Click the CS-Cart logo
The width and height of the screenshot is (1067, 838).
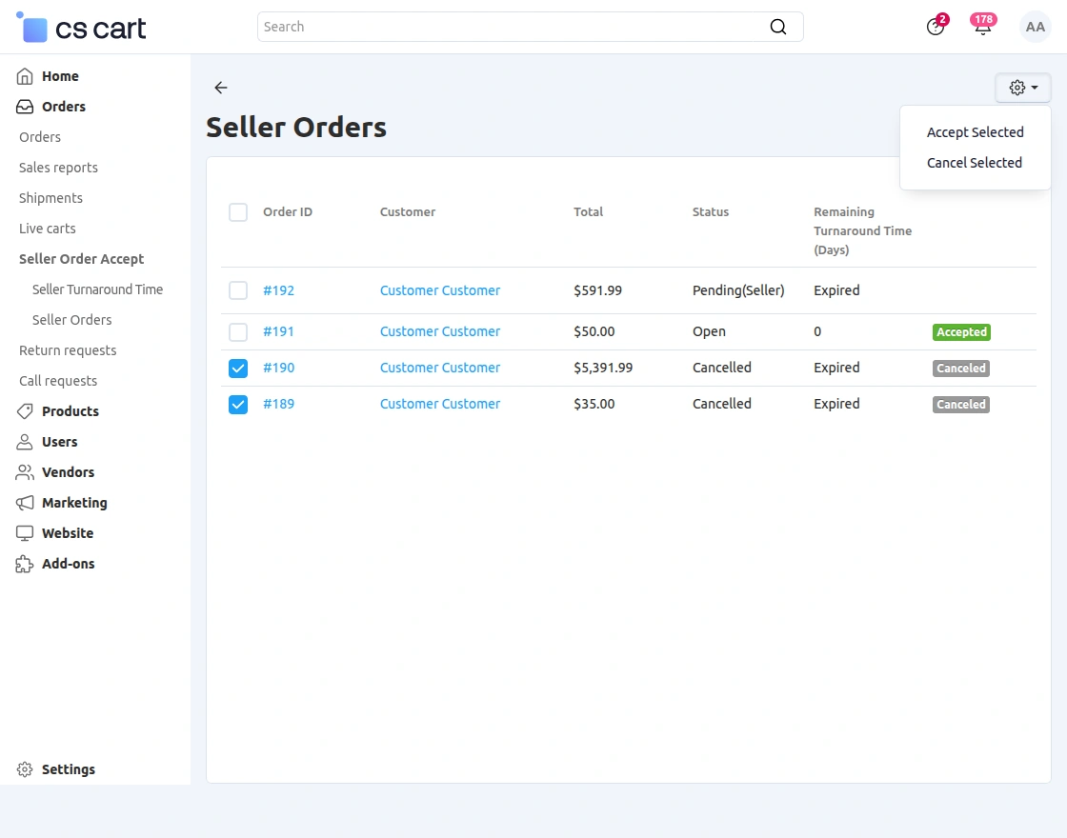pos(80,27)
